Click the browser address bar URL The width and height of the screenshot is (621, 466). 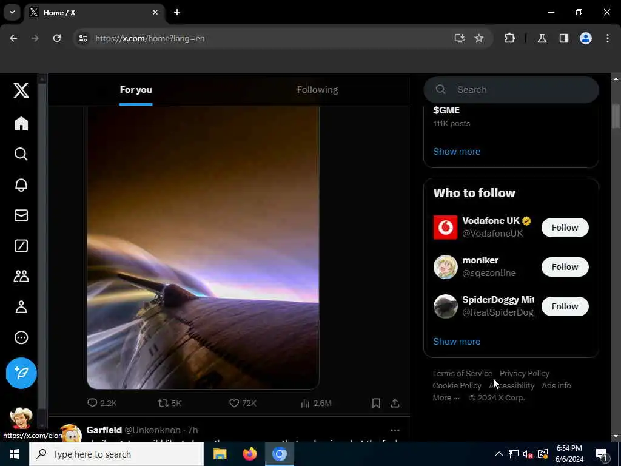click(150, 38)
